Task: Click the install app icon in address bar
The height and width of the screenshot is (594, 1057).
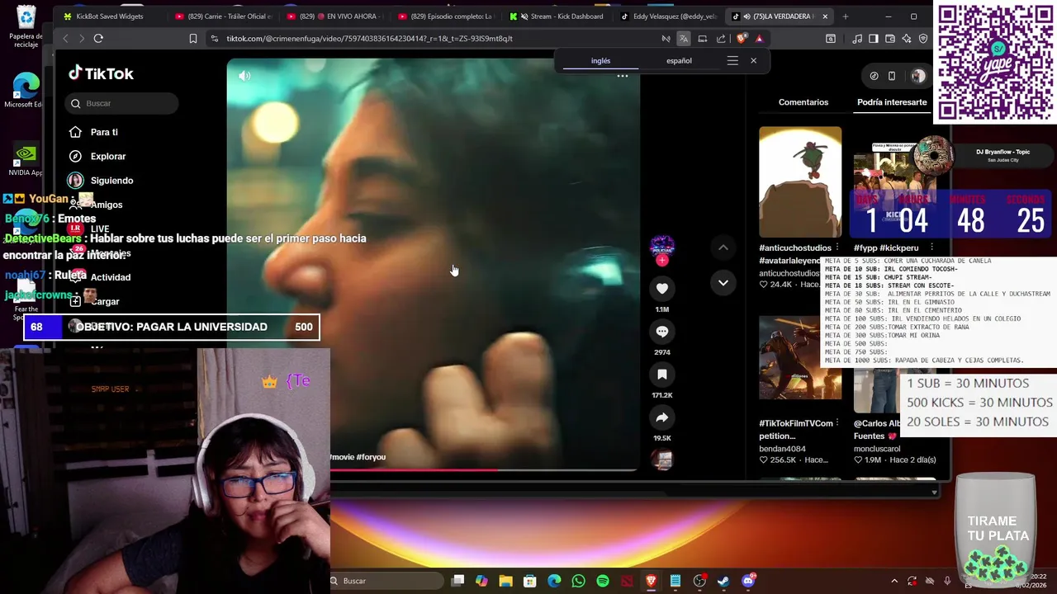Action: coord(703,39)
